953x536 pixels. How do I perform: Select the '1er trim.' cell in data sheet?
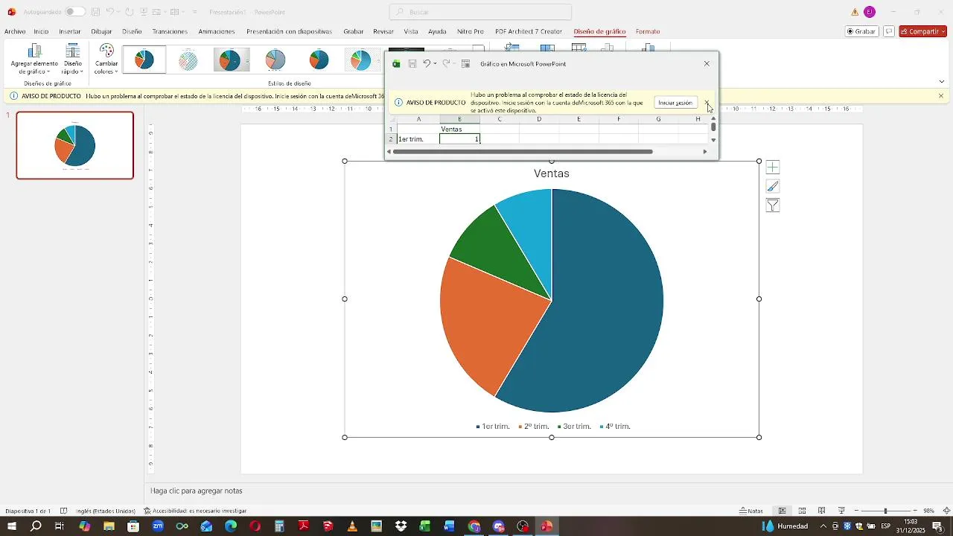pyautogui.click(x=418, y=139)
